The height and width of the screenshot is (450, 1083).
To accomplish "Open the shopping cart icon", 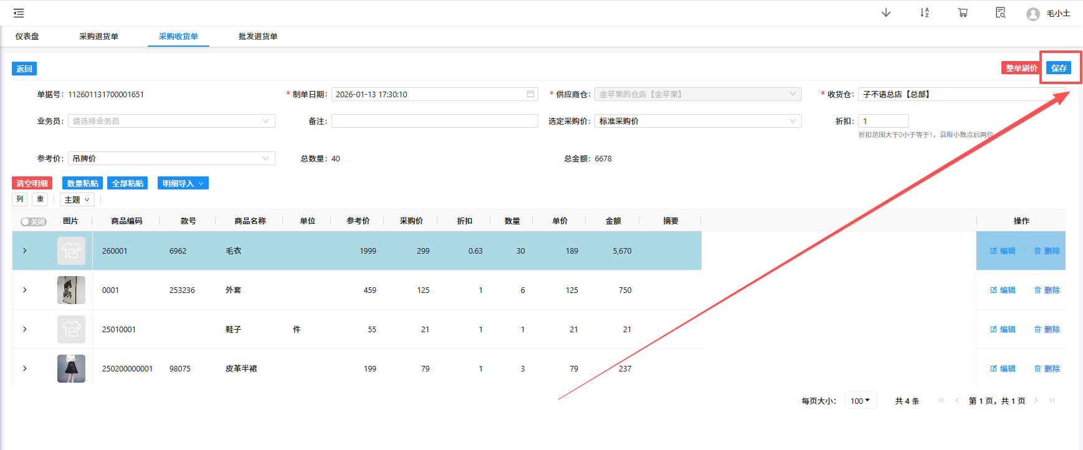I will 963,13.
